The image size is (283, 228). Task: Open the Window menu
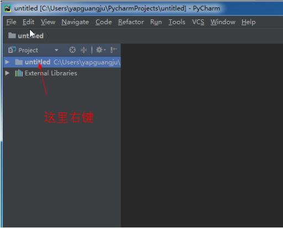223,22
